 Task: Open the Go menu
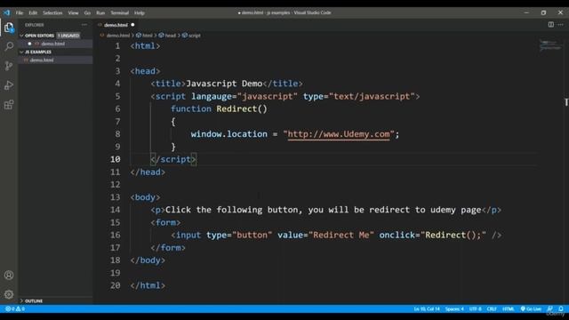point(87,12)
